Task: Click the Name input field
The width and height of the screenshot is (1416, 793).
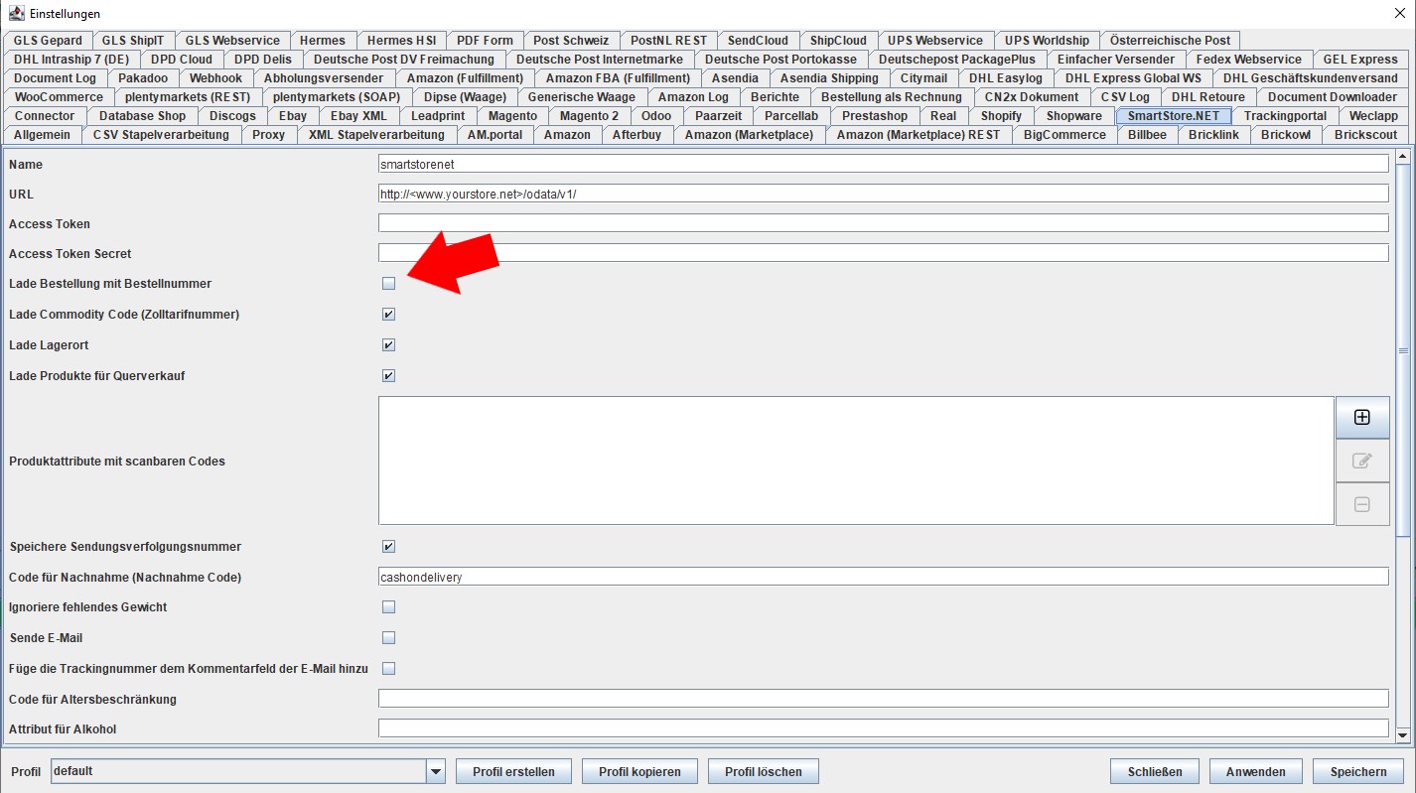Action: (883, 165)
